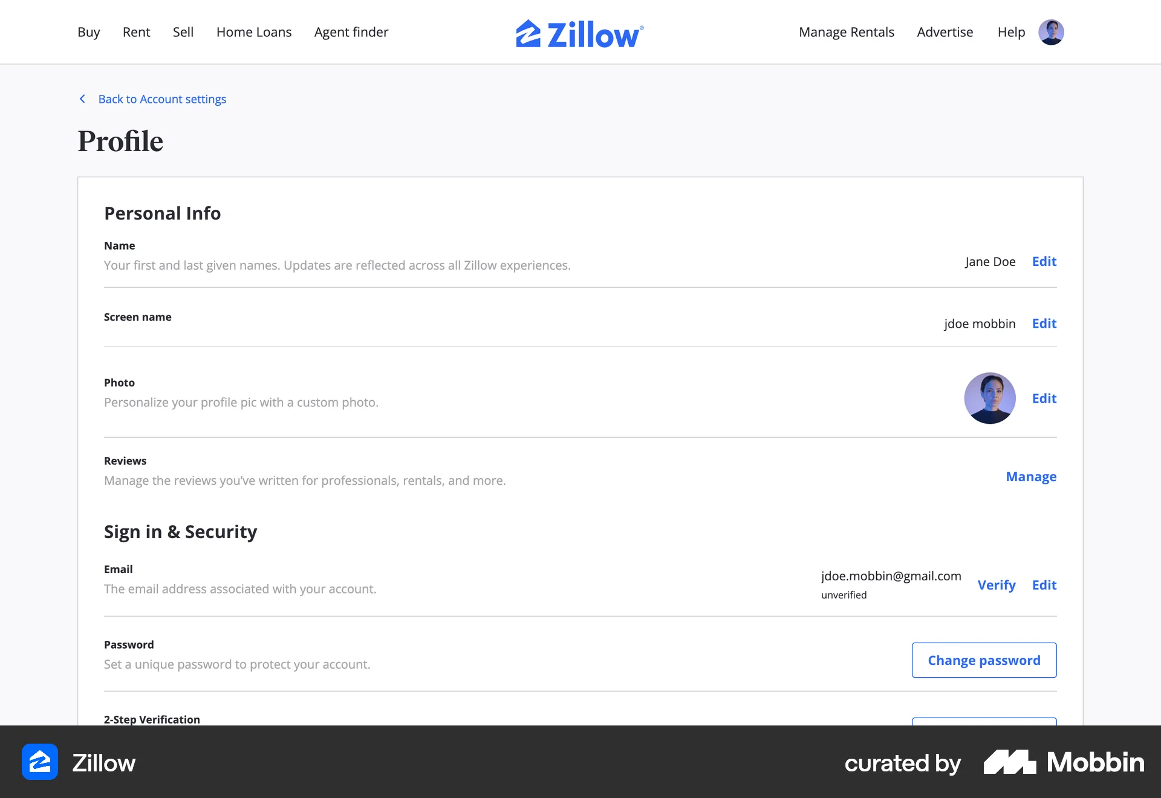Open the Buy menu
This screenshot has width=1161, height=798.
coord(88,32)
